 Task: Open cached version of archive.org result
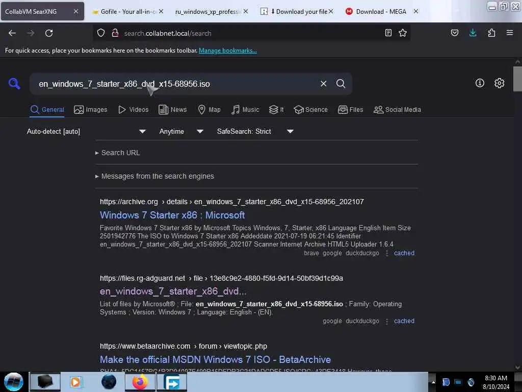coord(404,253)
